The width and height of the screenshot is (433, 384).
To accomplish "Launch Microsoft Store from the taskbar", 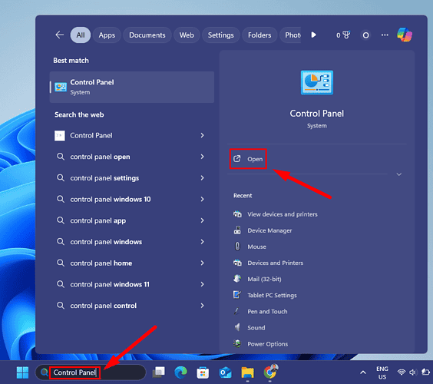I will coord(203,372).
